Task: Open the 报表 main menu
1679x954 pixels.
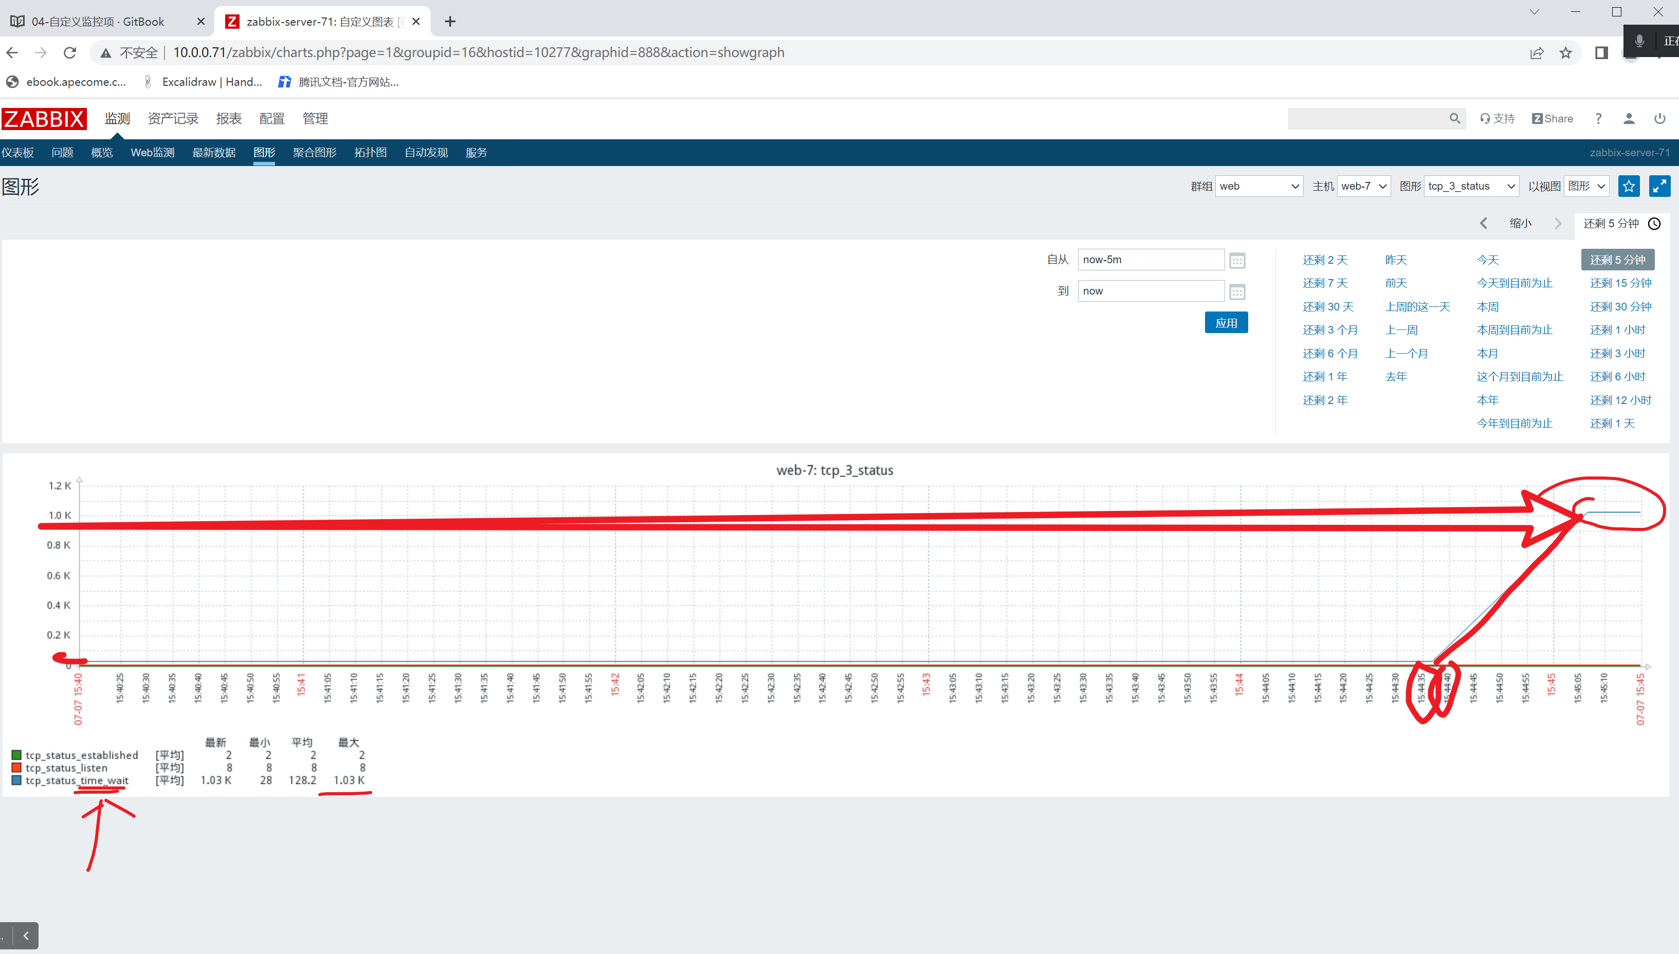Action: pos(229,119)
